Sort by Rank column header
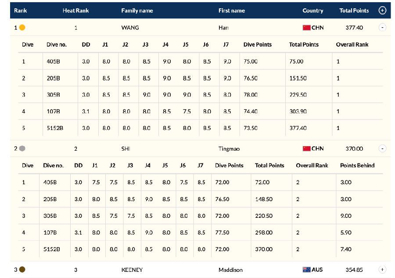Viewport: 395px width, 278px height. click(x=21, y=11)
